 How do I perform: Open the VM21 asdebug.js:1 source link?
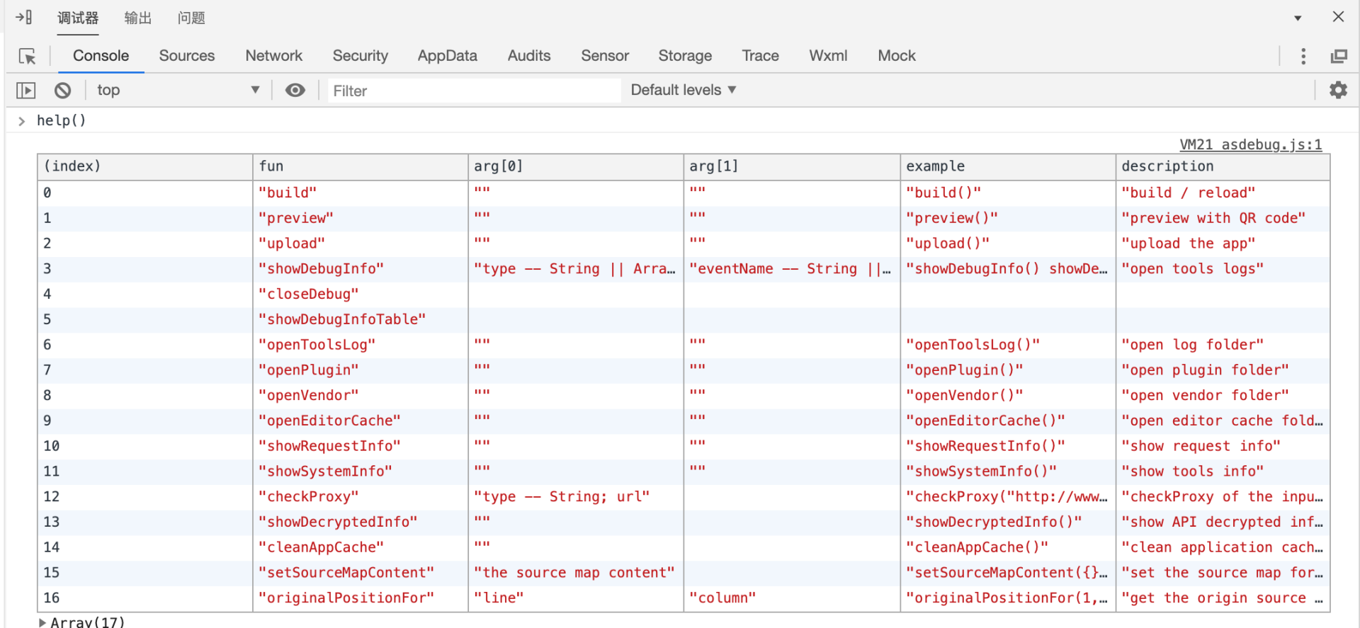point(1250,144)
